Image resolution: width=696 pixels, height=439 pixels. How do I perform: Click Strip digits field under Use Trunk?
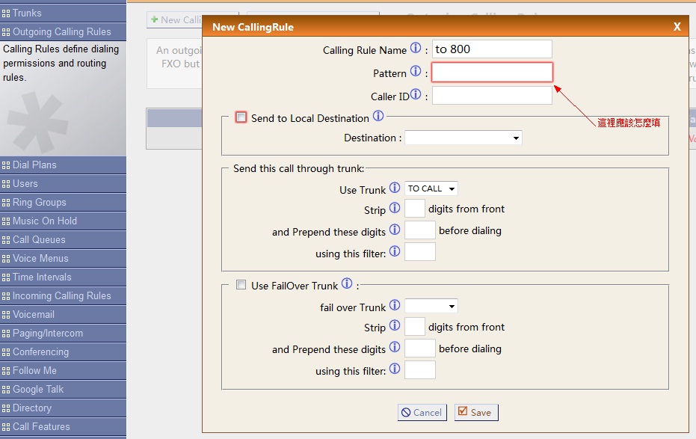click(415, 209)
